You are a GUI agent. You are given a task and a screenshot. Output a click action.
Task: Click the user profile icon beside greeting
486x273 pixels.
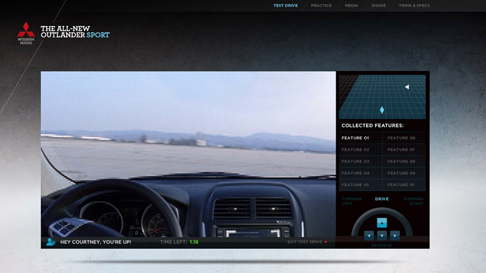click(51, 242)
